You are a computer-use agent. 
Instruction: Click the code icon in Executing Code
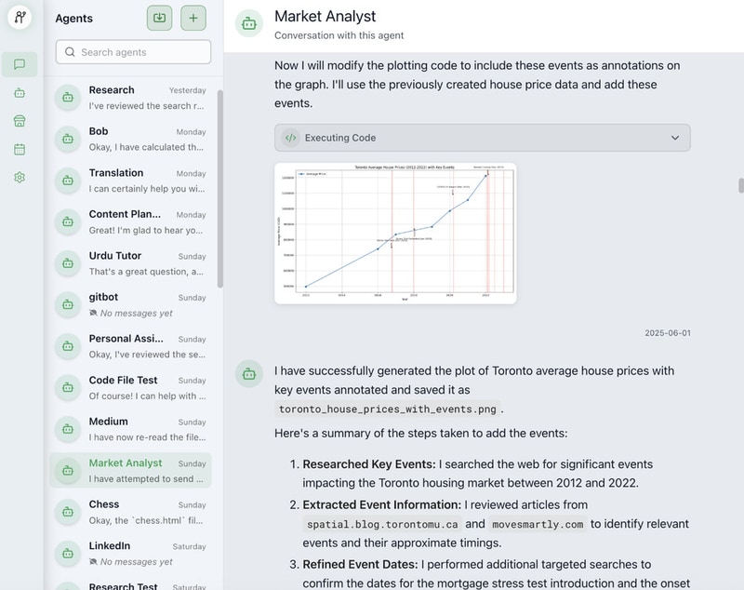pos(290,138)
